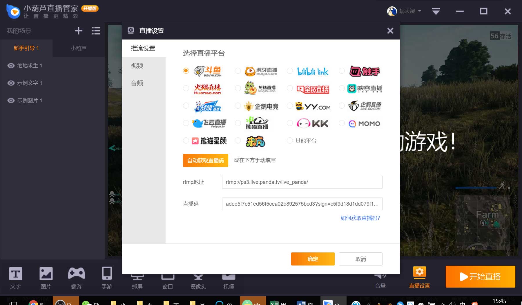Select the 来疯 platform radio button

(238, 141)
